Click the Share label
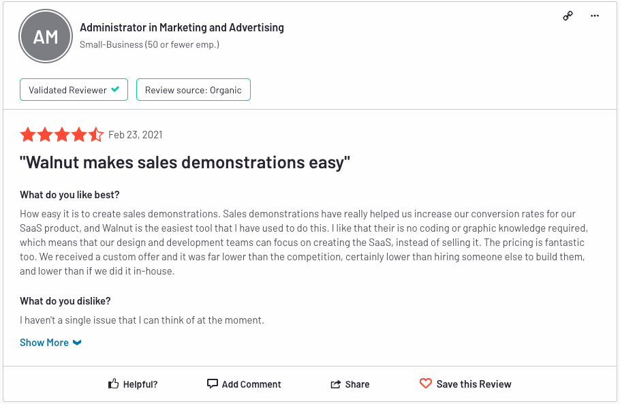The width and height of the screenshot is (620, 404). [x=357, y=384]
